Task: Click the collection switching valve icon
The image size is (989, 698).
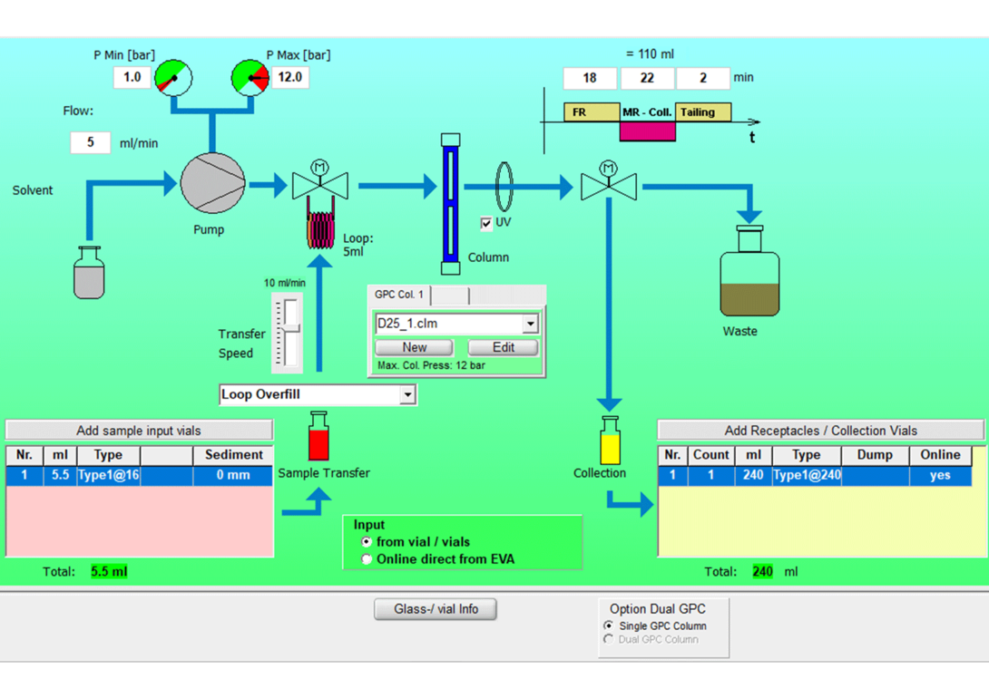Action: pyautogui.click(x=609, y=181)
